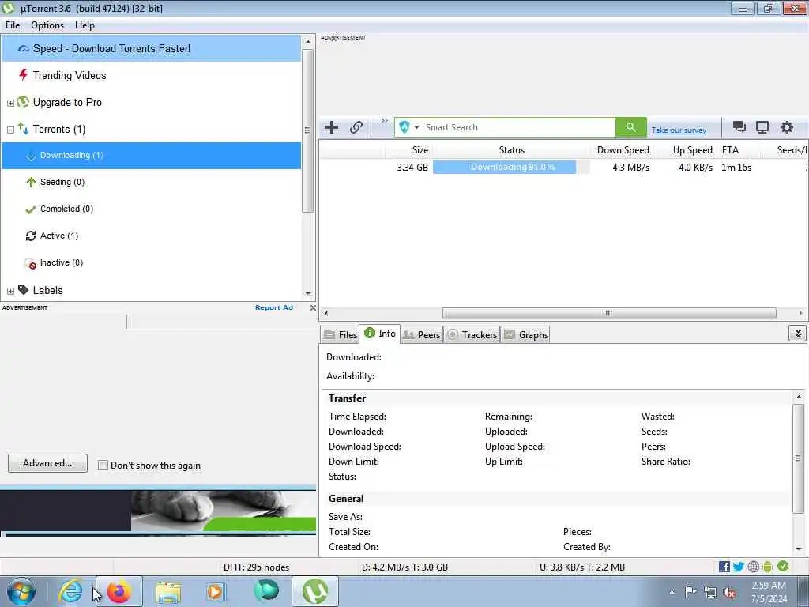Switch to the Peers tab
The width and height of the screenshot is (809, 607).
422,335
